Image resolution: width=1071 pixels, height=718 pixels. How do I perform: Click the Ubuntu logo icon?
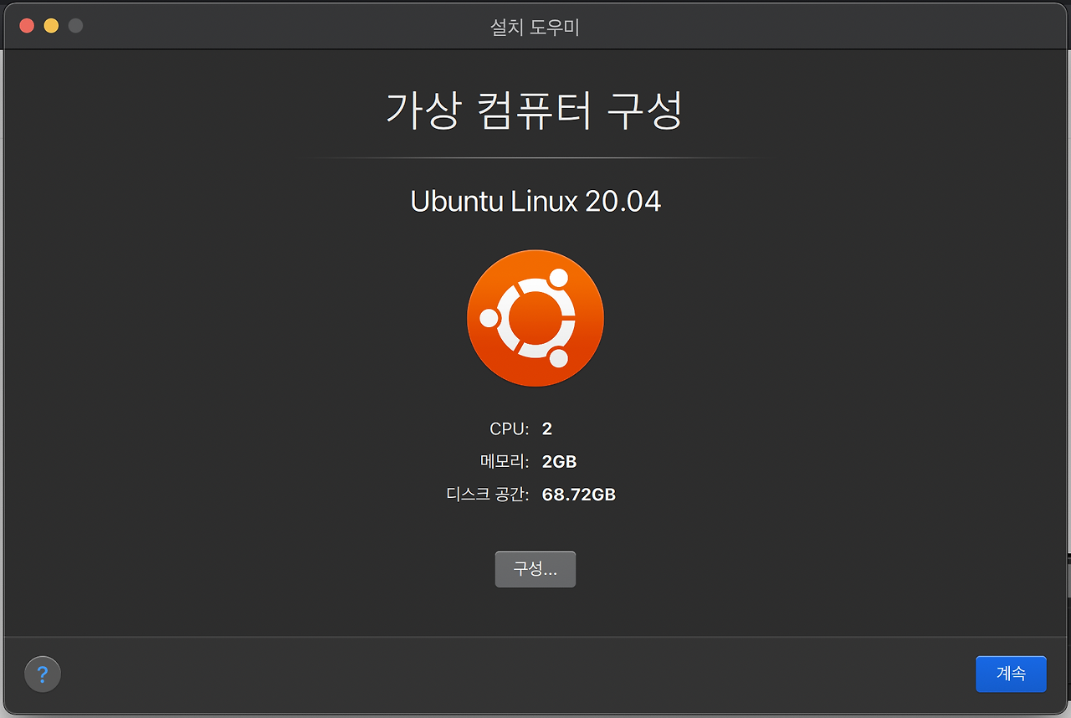[535, 318]
